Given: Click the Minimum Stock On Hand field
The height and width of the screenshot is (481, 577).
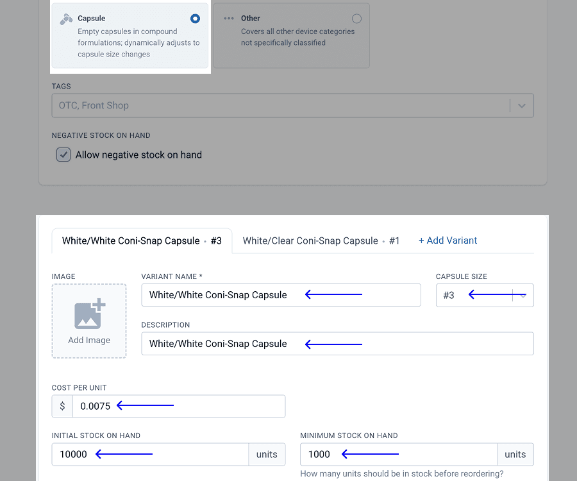Looking at the screenshot, I should coord(399,455).
